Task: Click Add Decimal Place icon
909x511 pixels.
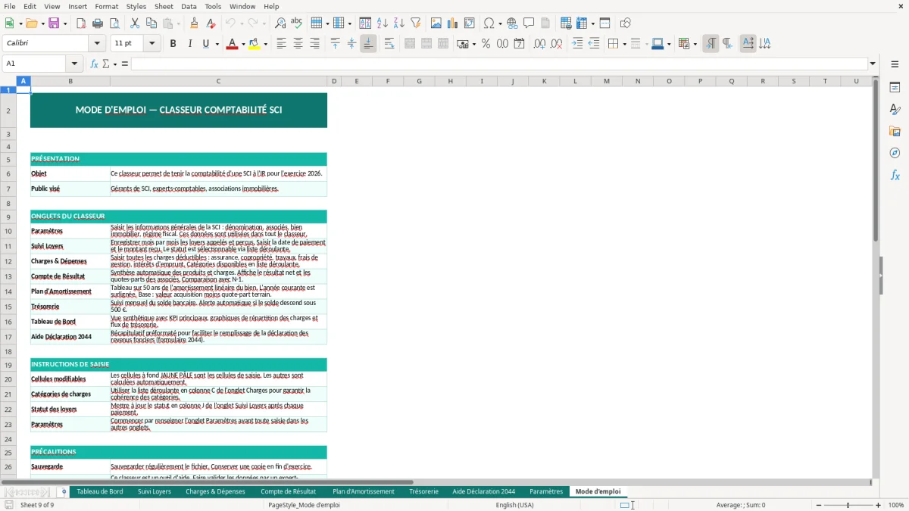Action: pyautogui.click(x=539, y=44)
